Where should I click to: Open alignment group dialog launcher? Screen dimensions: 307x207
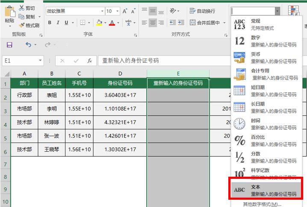point(226,35)
